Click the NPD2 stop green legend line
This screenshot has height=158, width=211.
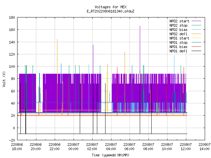tap(196, 25)
